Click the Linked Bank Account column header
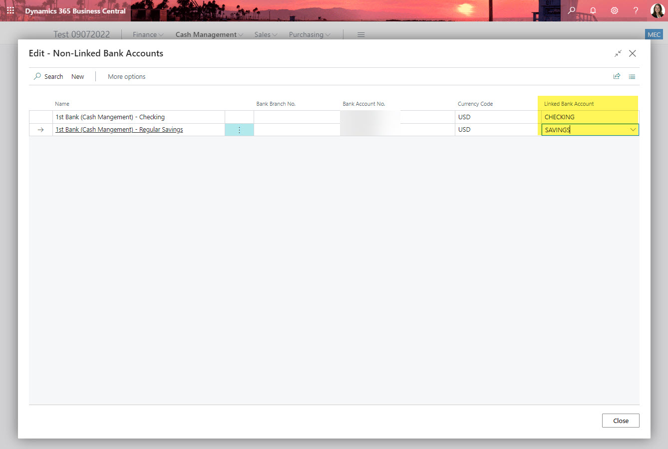Screen dimensions: 668x449 click(x=569, y=104)
